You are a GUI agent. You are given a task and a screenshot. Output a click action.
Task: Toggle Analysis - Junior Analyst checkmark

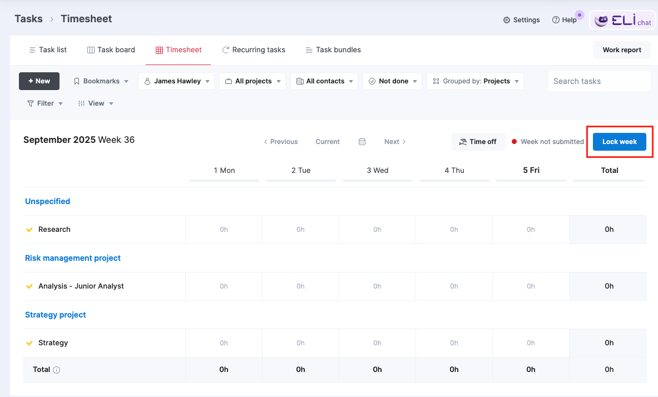[x=29, y=286]
